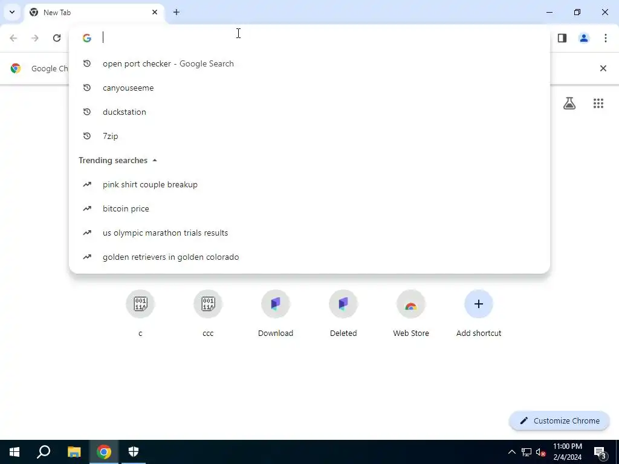Open the Download shortcut
This screenshot has width=619, height=464.
(x=276, y=314)
